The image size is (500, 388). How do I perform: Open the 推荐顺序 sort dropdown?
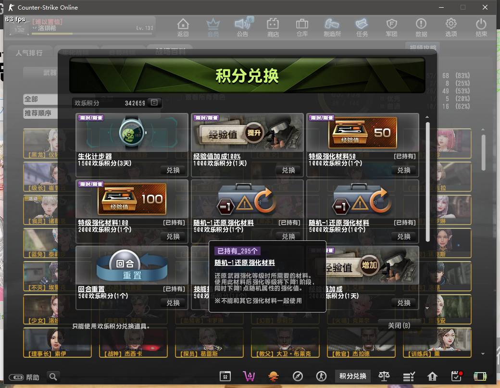click(x=41, y=113)
